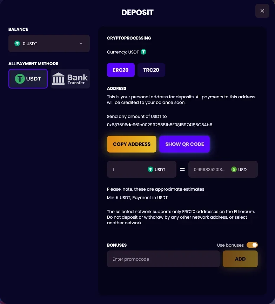Toggle the Use bonuses switch
The width and height of the screenshot is (275, 304).
252,245
